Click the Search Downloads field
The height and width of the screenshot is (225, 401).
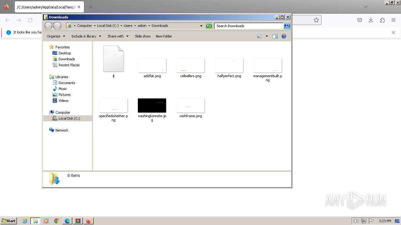point(249,26)
